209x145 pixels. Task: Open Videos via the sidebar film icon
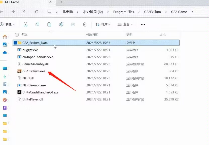coord(5,108)
